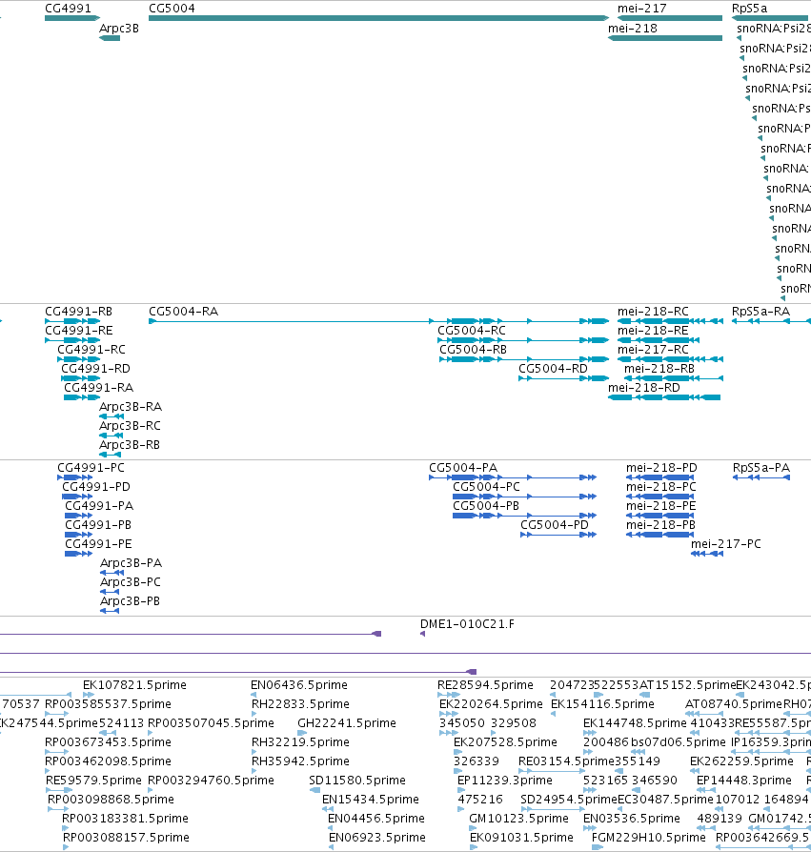The image size is (811, 852).
Task: Select protein CG5004-PA
Action: [463, 468]
